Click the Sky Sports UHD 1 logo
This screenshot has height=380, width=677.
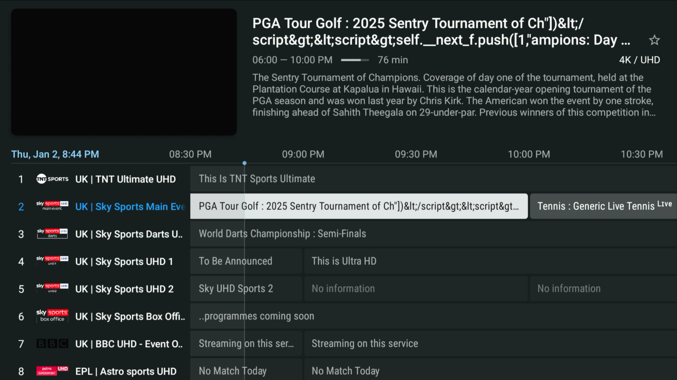click(x=52, y=261)
